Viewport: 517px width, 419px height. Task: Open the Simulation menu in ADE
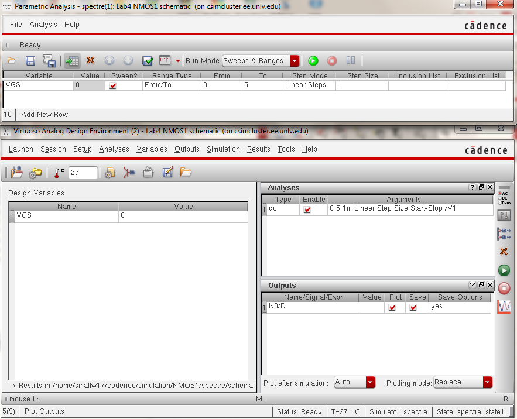coord(223,149)
